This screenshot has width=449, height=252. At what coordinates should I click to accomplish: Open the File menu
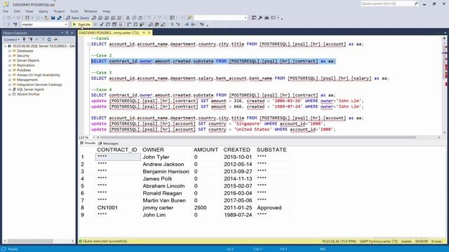[x=6, y=11]
